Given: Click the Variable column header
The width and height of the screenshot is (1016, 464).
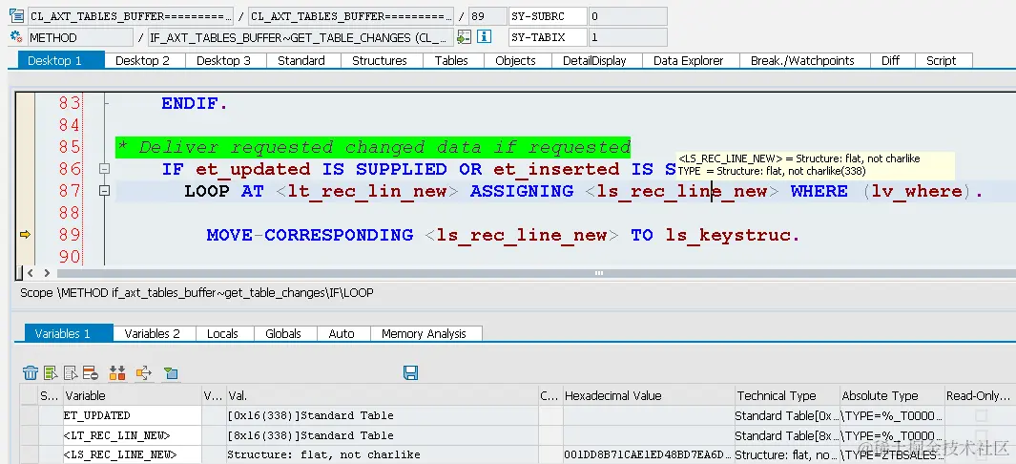Looking at the screenshot, I should click(x=133, y=395).
